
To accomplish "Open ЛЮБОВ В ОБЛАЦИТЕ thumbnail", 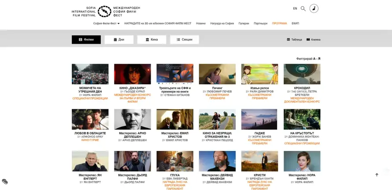I will pos(90,119).
